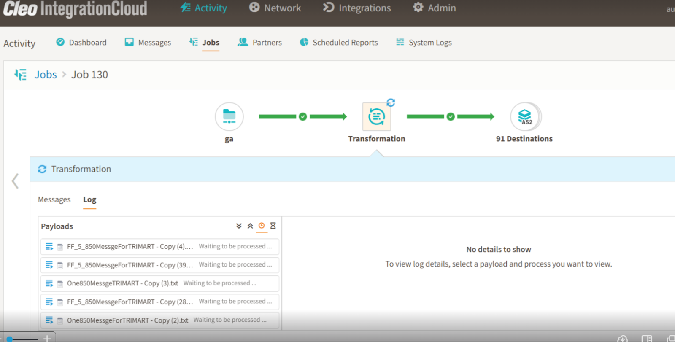Click the Jobs breadcrumb icon

pos(20,75)
